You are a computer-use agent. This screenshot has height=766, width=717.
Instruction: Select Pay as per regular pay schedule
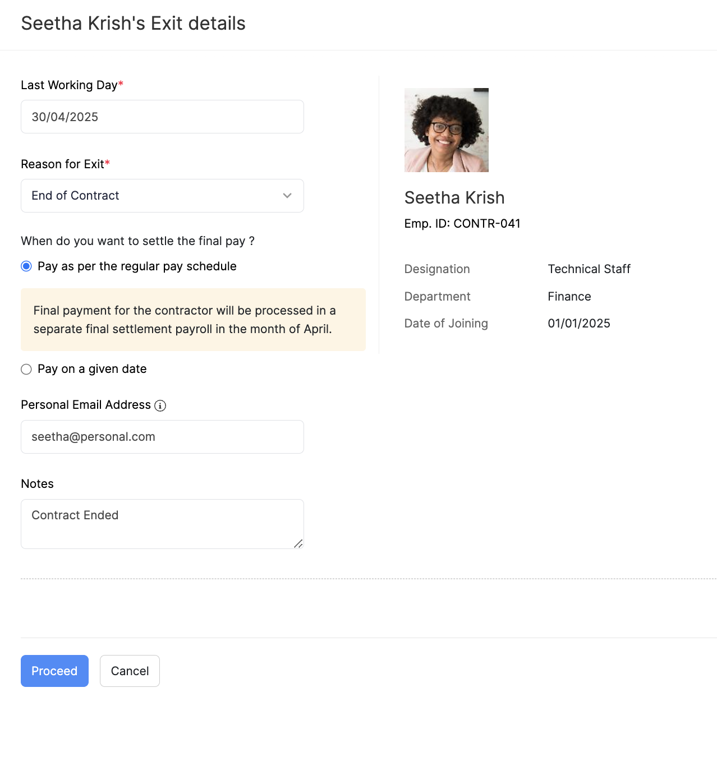click(x=26, y=266)
